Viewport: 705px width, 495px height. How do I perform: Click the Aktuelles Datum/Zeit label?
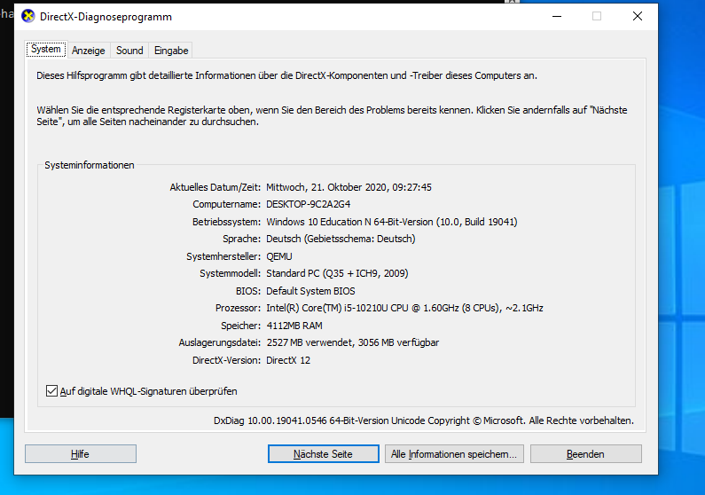tap(215, 187)
